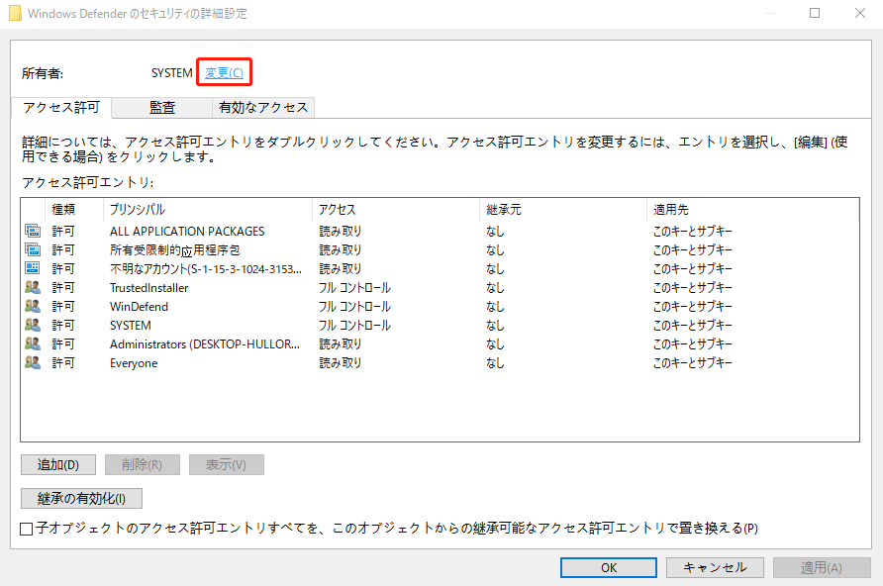Select the Everyone principal entry
Image resolution: width=883 pixels, height=586 pixels.
pyautogui.click(x=134, y=362)
